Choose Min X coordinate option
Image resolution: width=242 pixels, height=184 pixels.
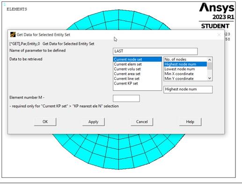pos(185,74)
